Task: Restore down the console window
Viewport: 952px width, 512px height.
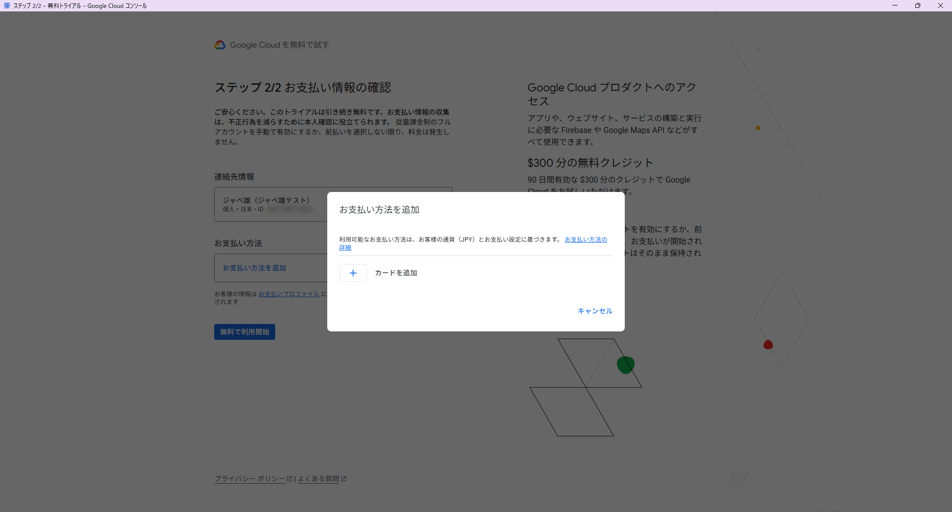Action: (918, 5)
